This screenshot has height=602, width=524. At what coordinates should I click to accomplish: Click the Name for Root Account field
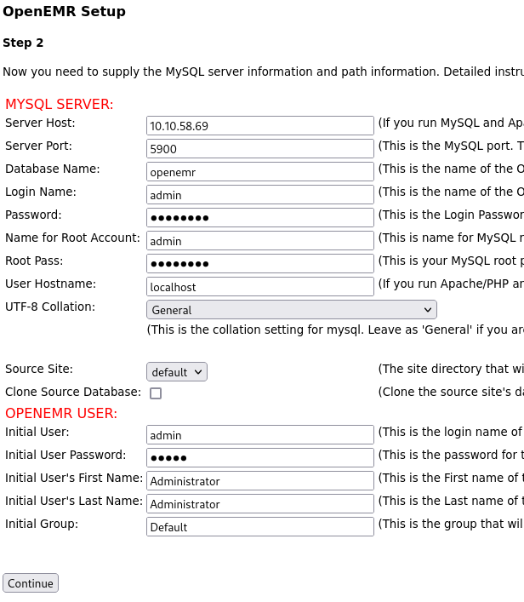(x=260, y=241)
